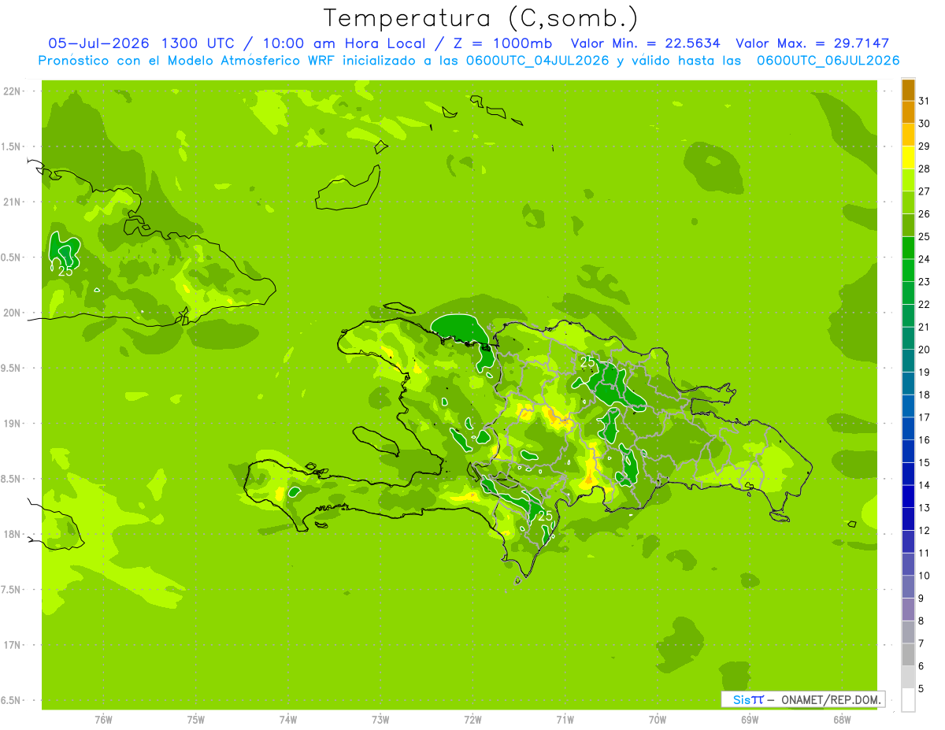Screen dimensions: 945x730
Task: Click the "68W" longitude axis label
Action: [x=842, y=720]
